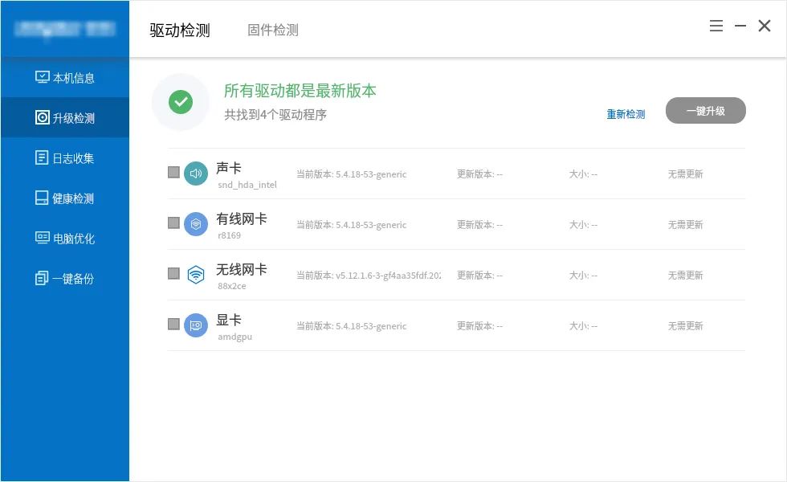Click the 重新检测 link to rescan drivers
The image size is (787, 482).
[x=626, y=113]
